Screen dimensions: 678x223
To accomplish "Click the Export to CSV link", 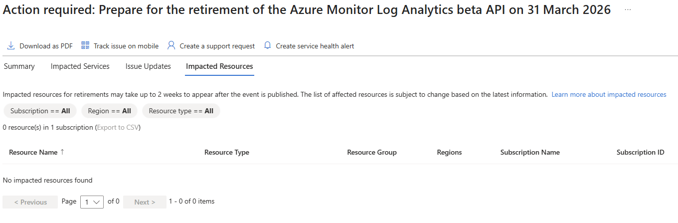I will point(117,127).
